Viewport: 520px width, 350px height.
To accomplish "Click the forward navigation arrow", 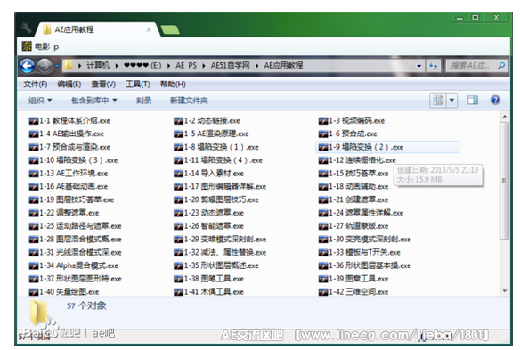I will click(45, 66).
